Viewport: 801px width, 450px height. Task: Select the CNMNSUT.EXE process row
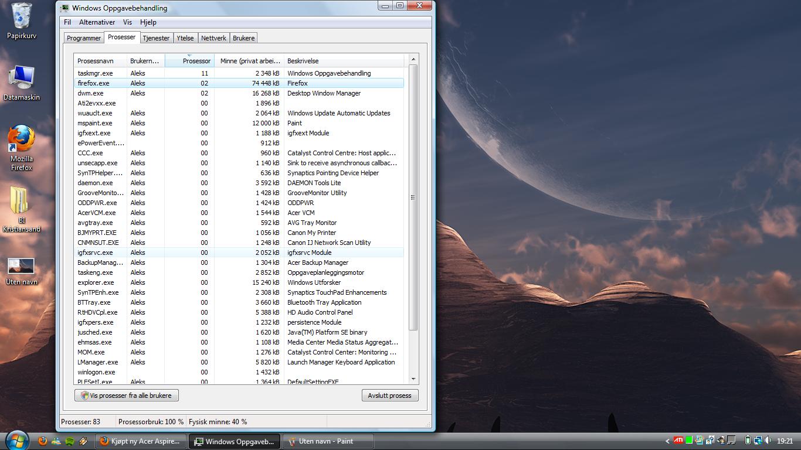click(x=239, y=243)
